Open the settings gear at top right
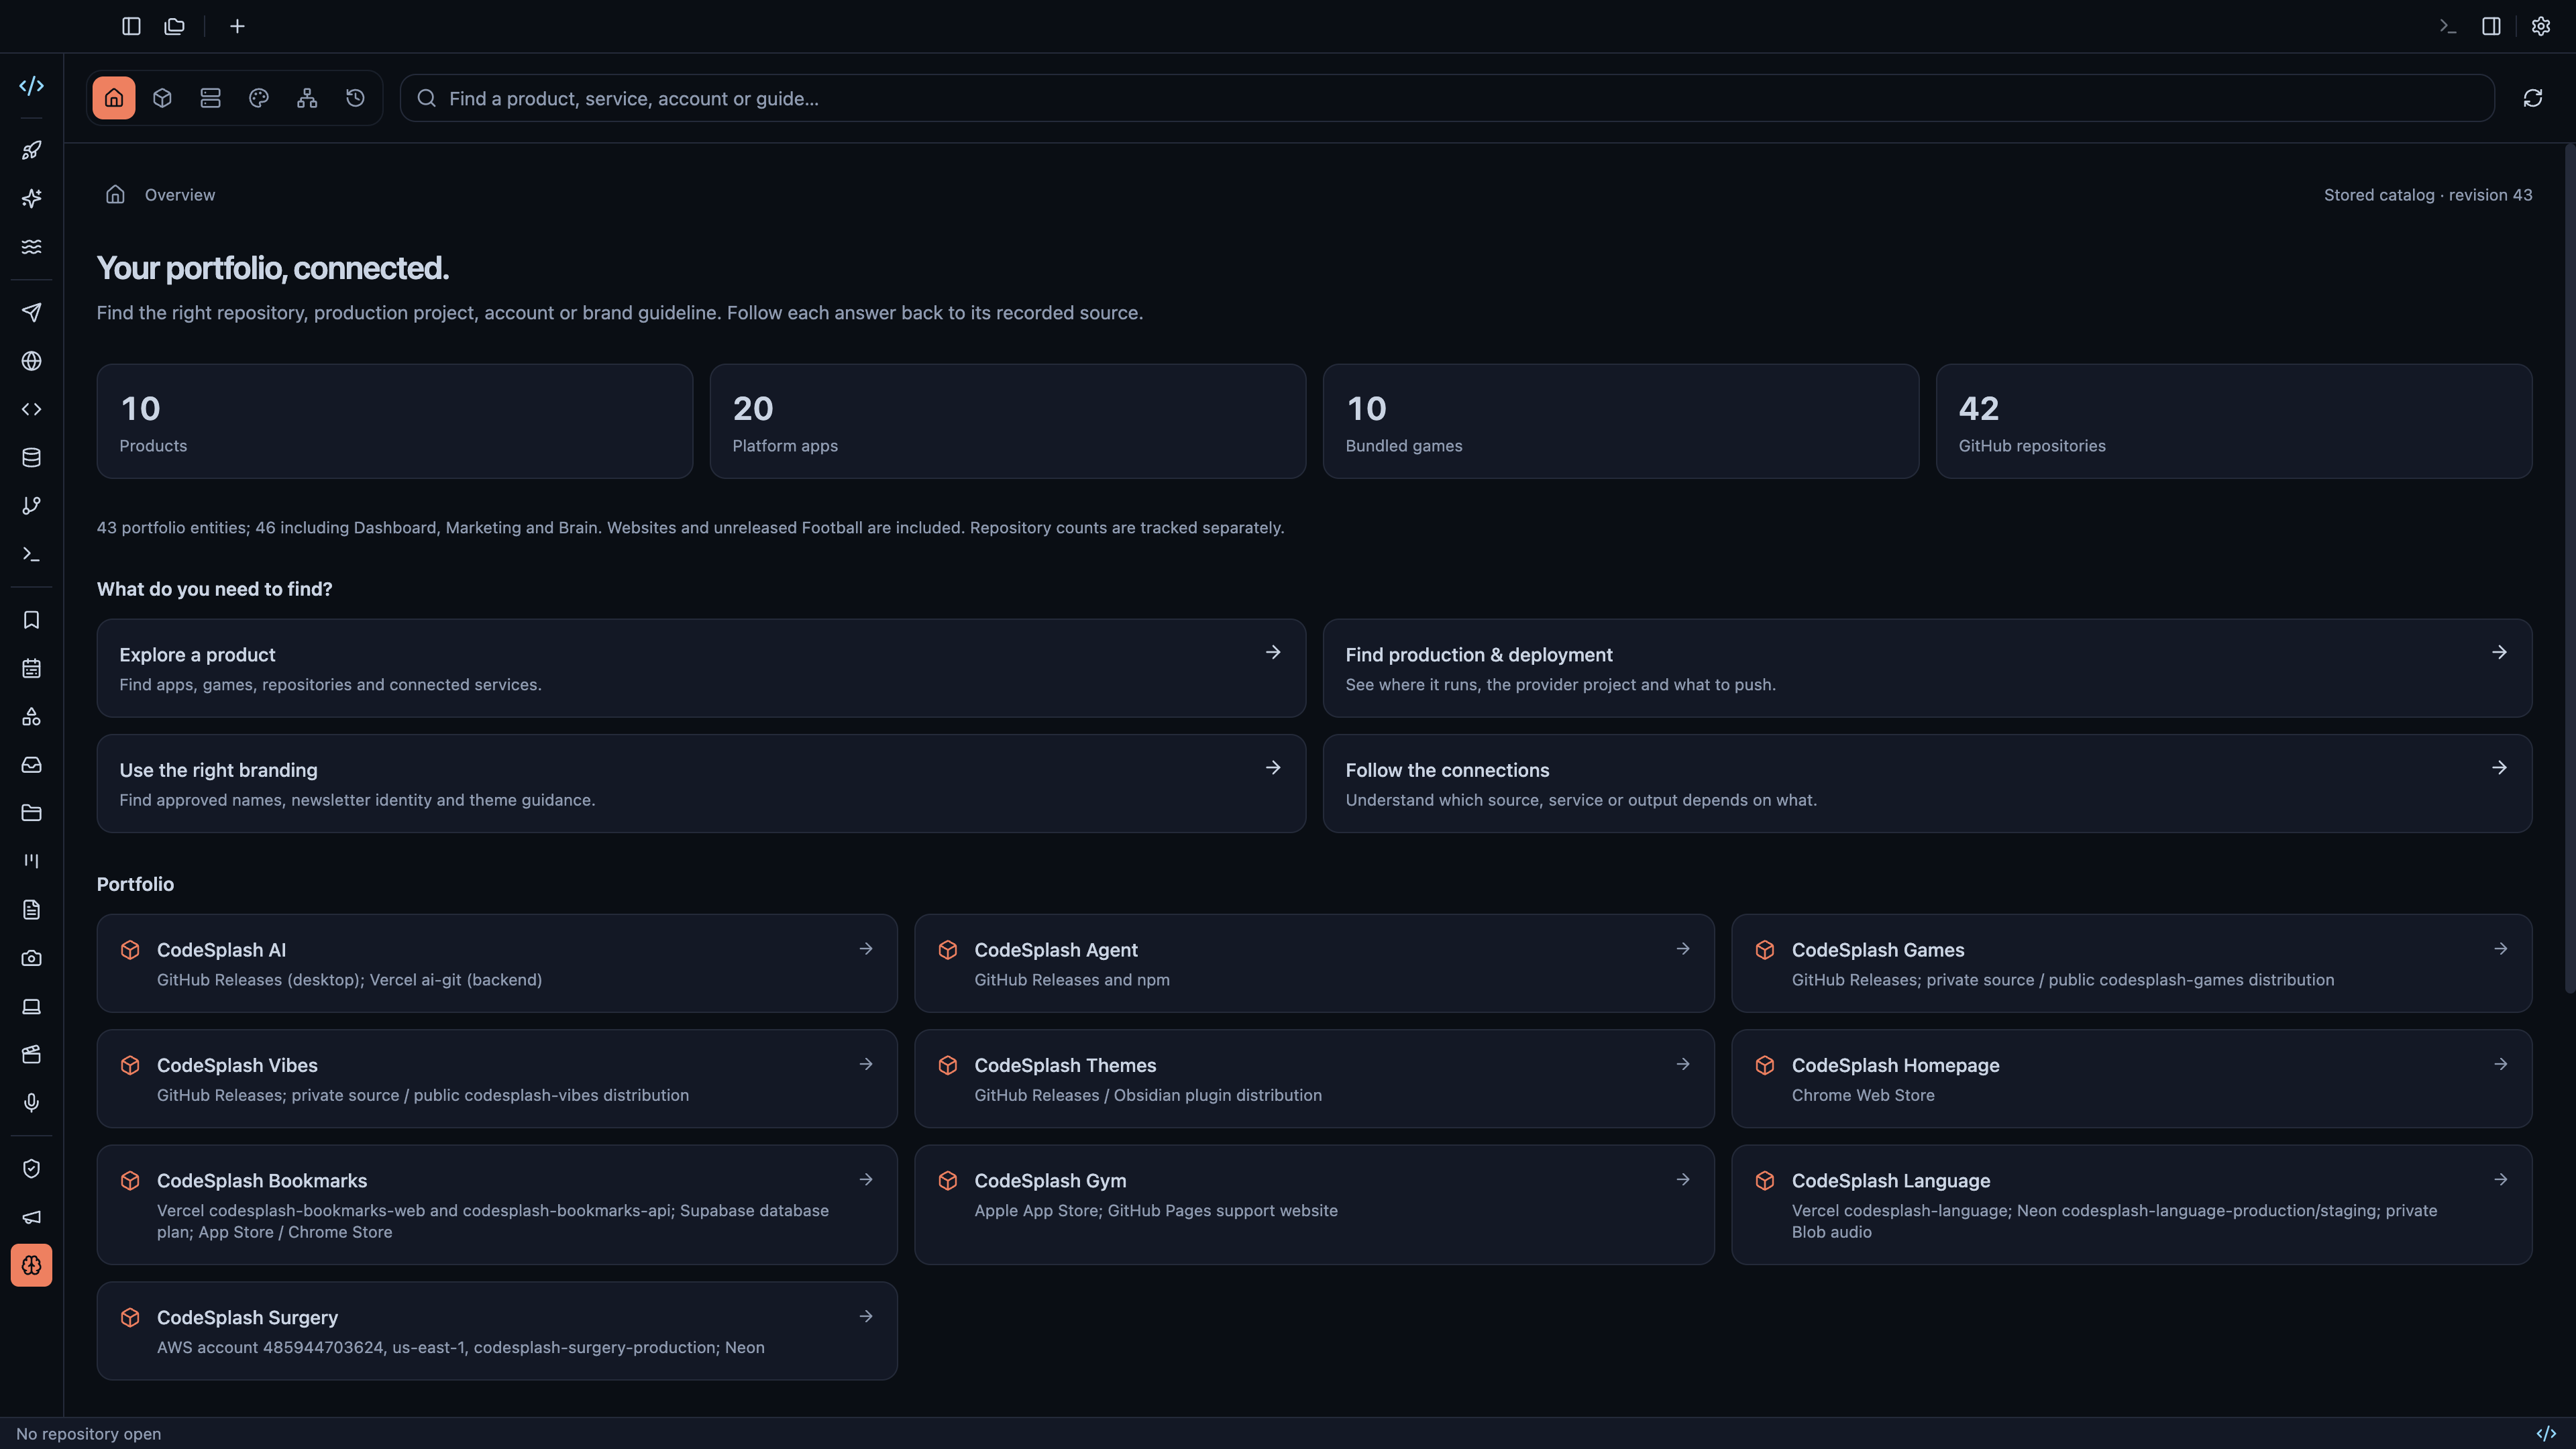This screenshot has width=2576, height=1449. pos(2541,26)
